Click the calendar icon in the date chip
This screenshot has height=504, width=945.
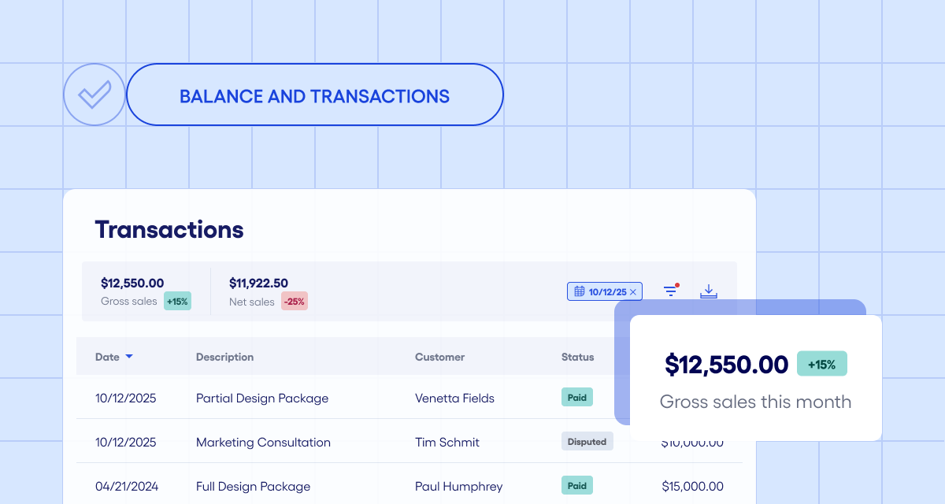coord(578,291)
